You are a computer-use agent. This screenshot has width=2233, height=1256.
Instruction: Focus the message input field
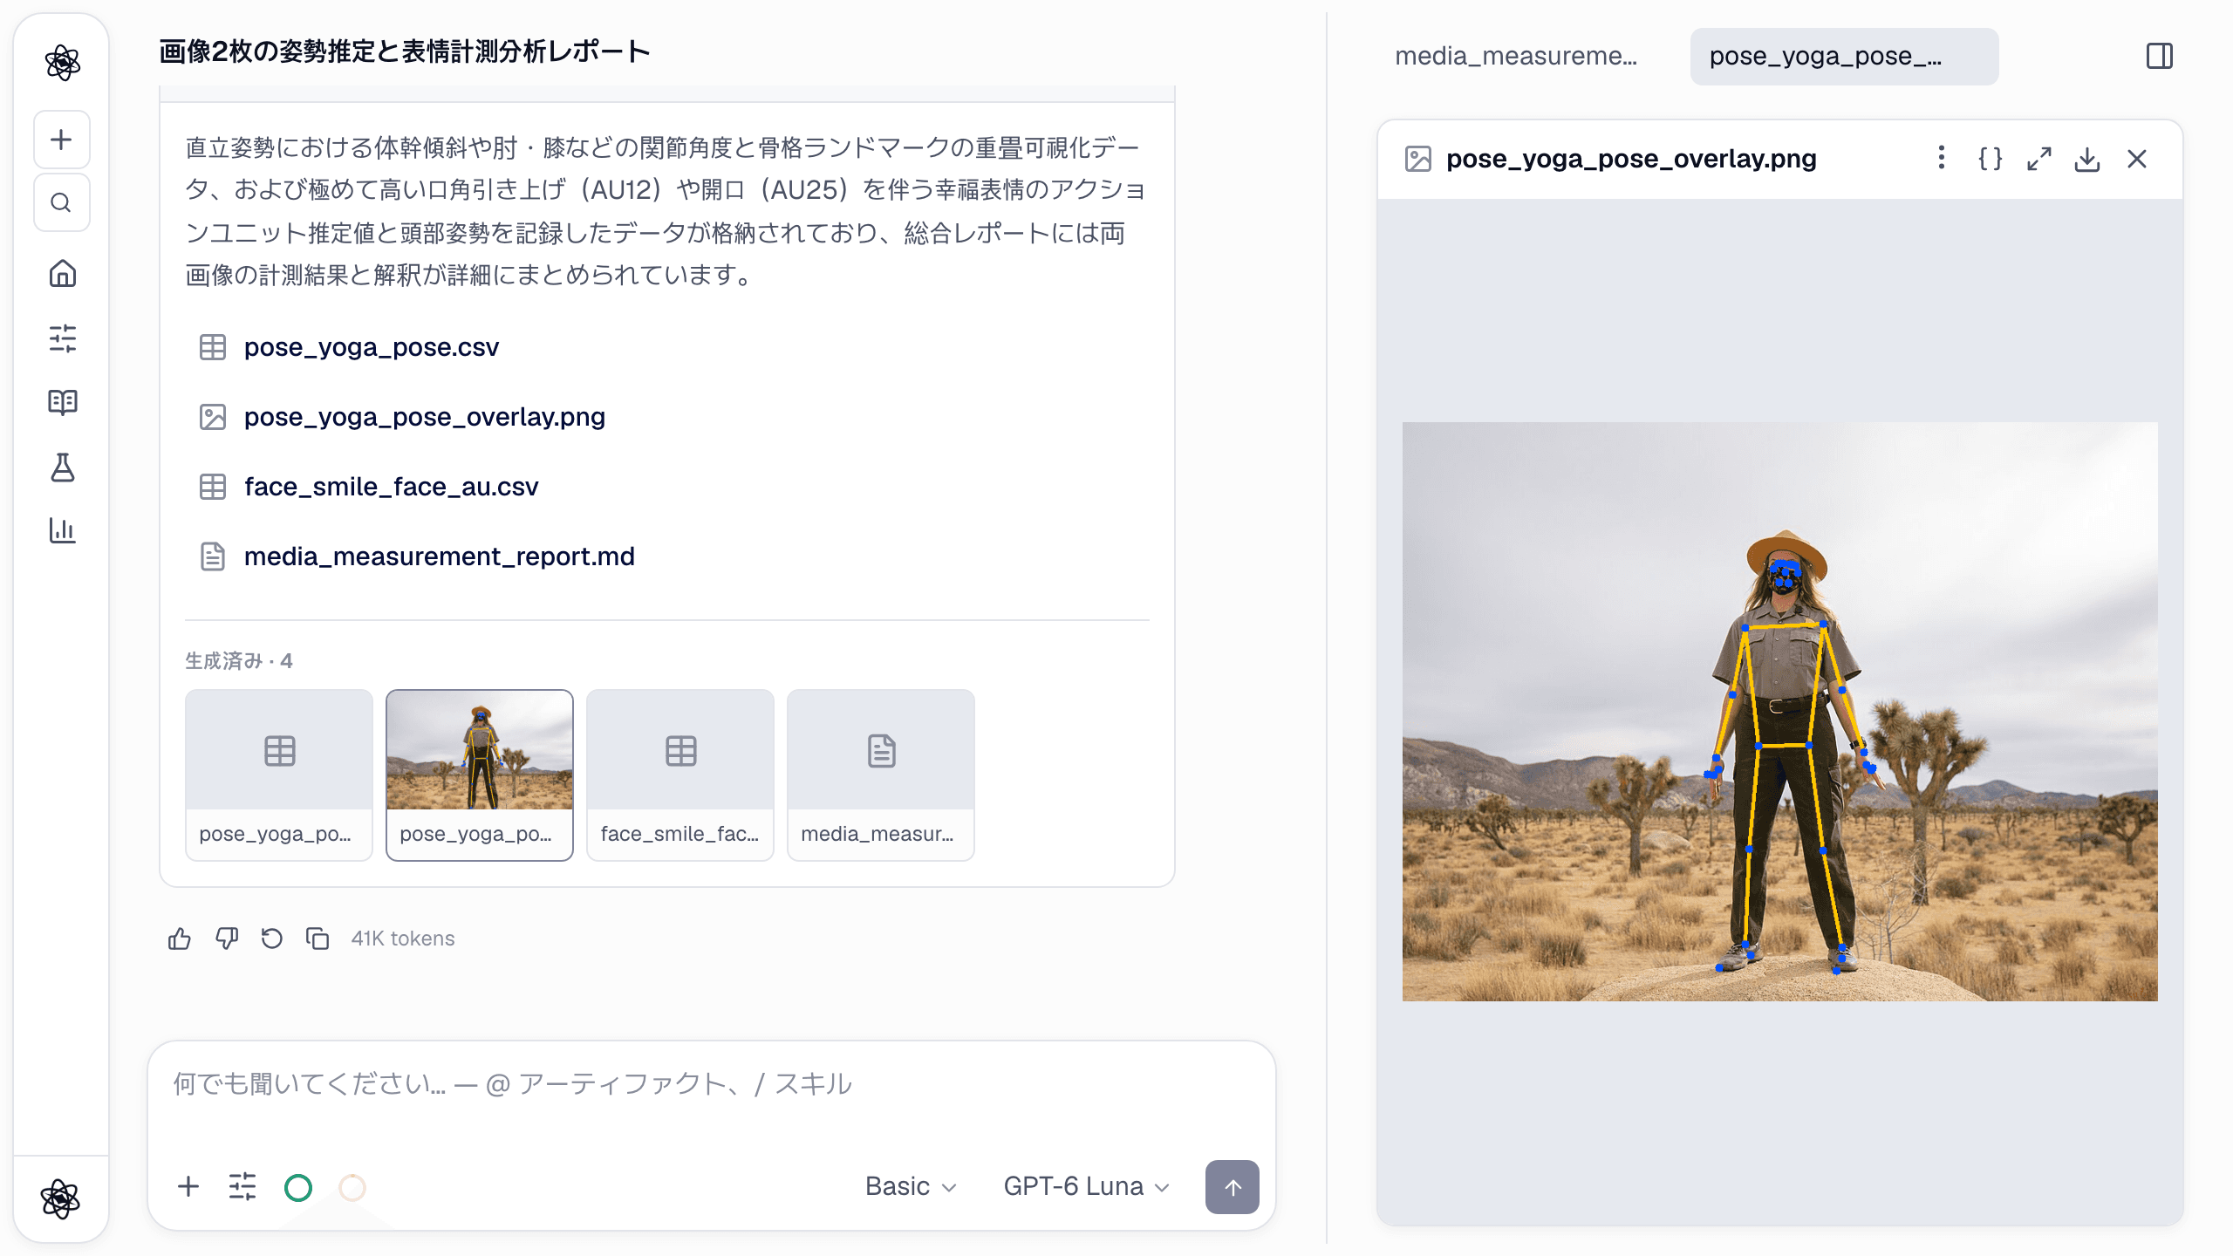point(712,1084)
